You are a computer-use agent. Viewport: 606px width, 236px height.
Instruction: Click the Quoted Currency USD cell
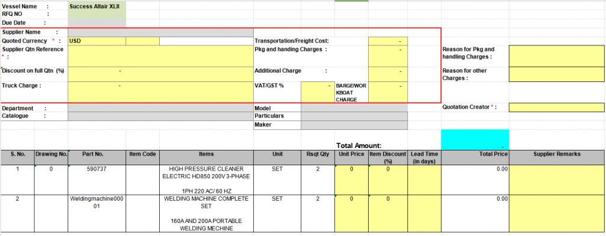96,41
